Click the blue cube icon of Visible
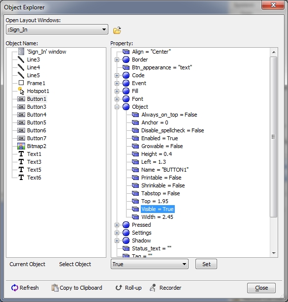This screenshot has height=302, width=288. tap(135, 209)
